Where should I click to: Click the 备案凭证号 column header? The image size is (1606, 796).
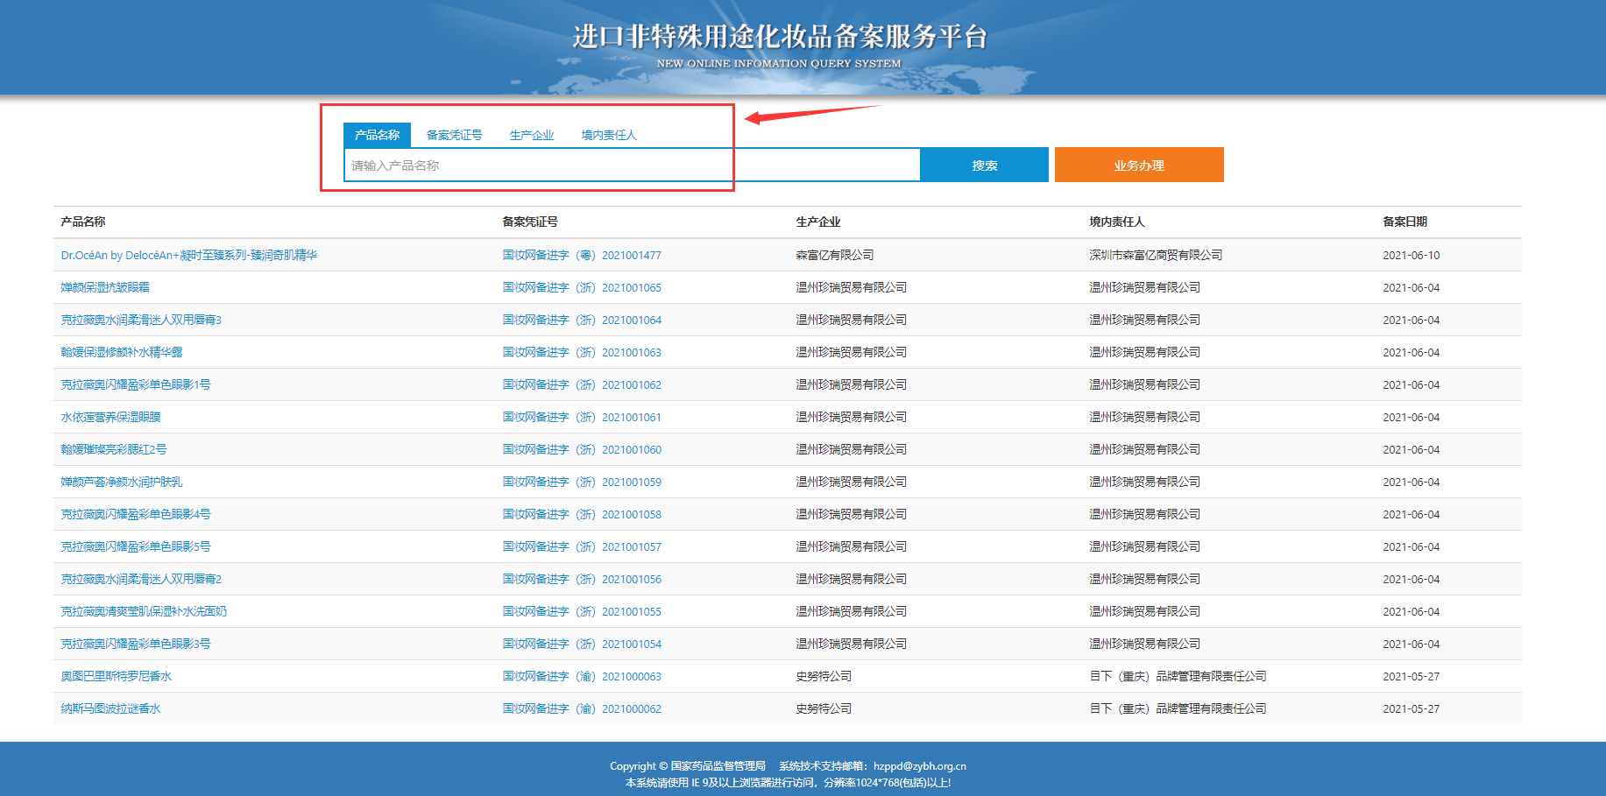[530, 222]
